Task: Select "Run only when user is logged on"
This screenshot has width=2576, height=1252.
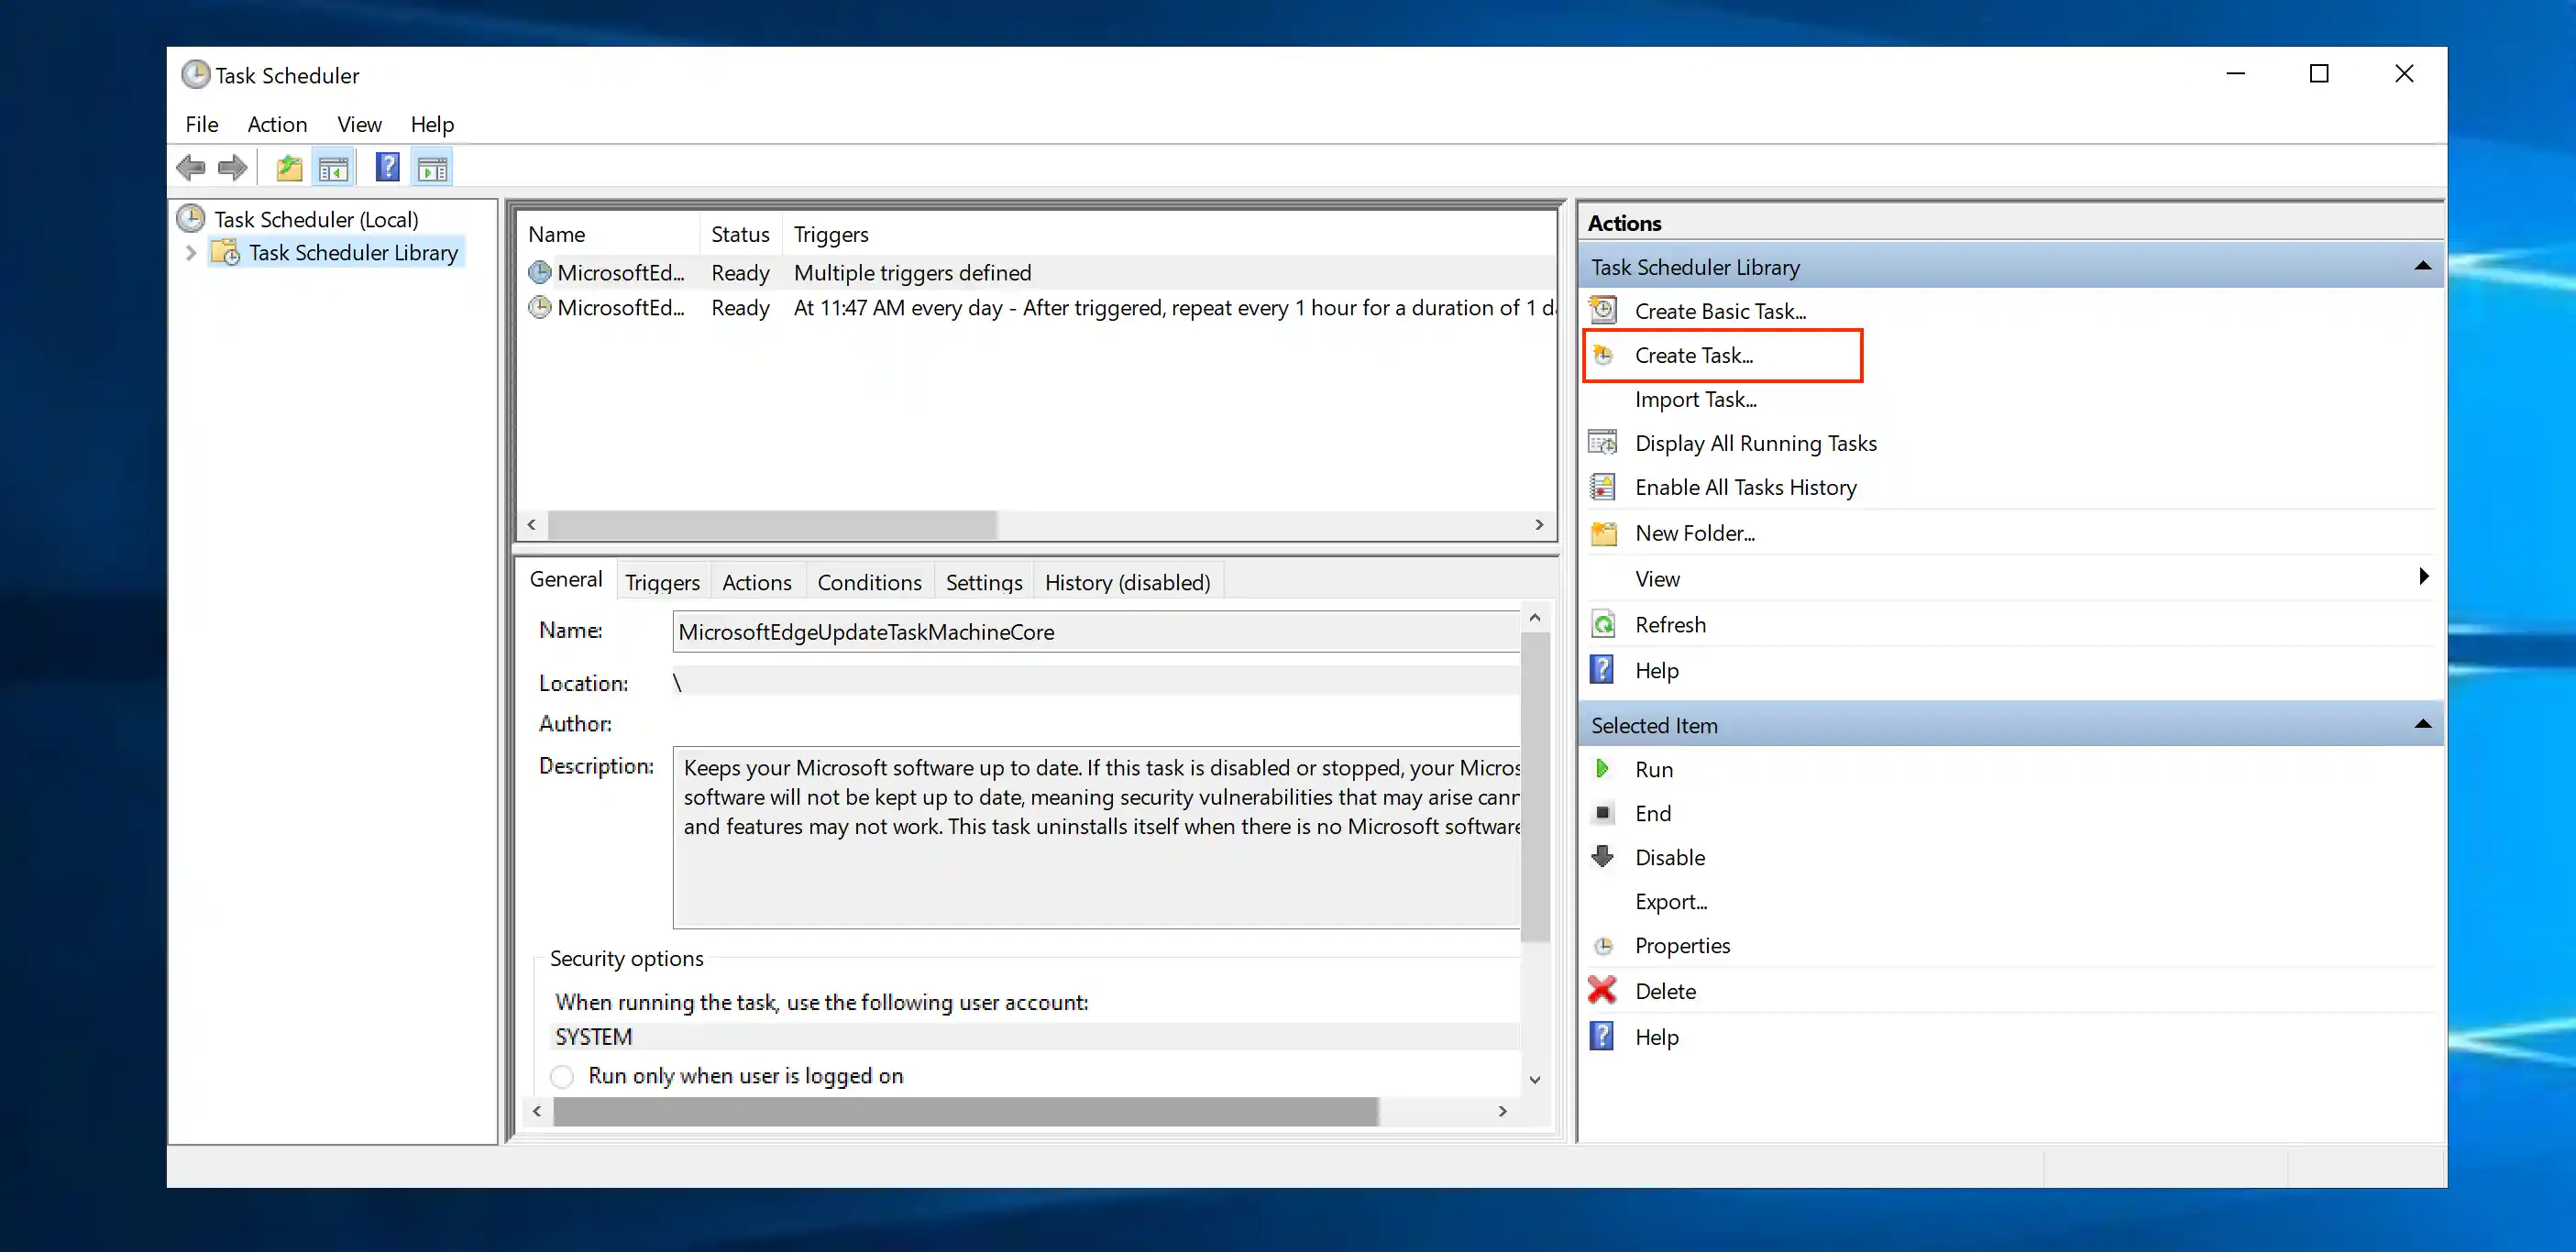Action: (x=562, y=1076)
